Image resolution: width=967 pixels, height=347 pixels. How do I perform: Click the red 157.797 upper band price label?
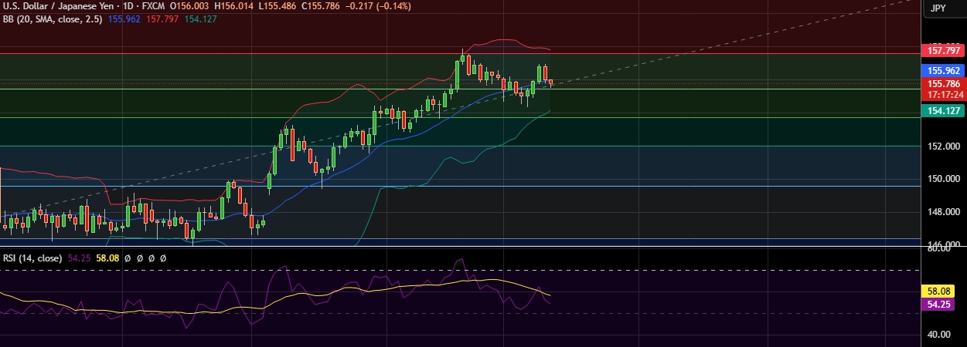click(x=943, y=51)
